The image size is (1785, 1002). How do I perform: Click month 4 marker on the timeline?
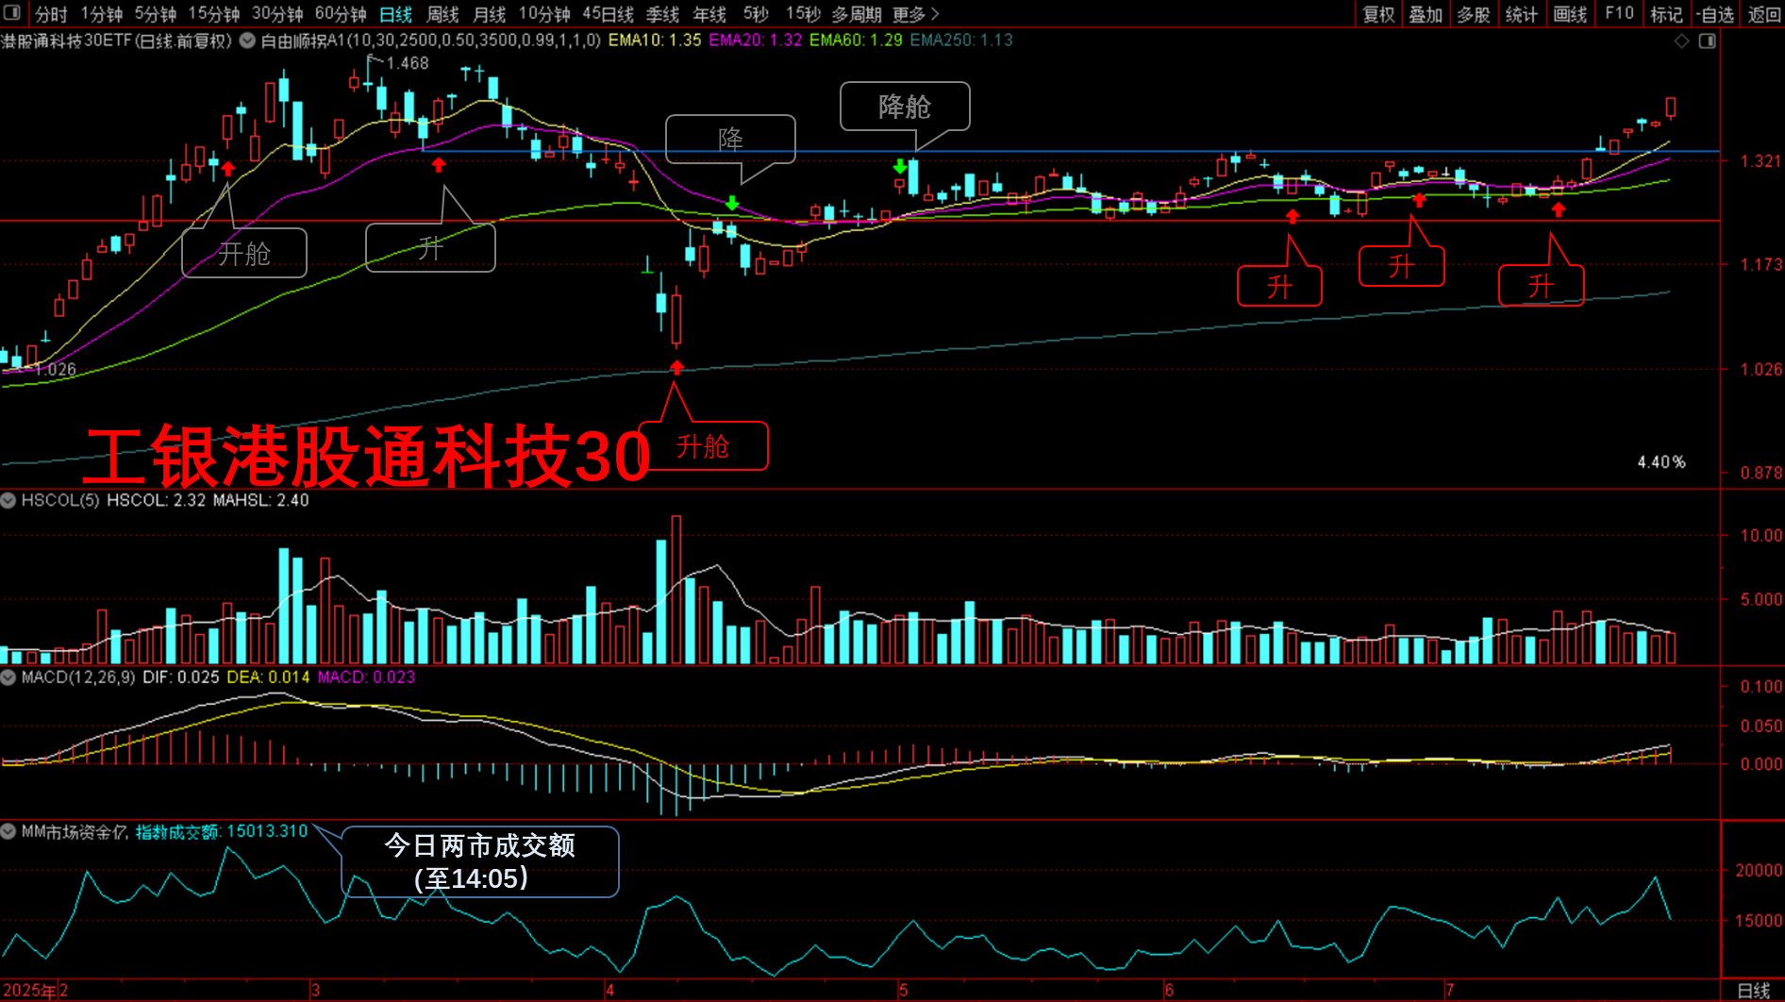coord(609,990)
